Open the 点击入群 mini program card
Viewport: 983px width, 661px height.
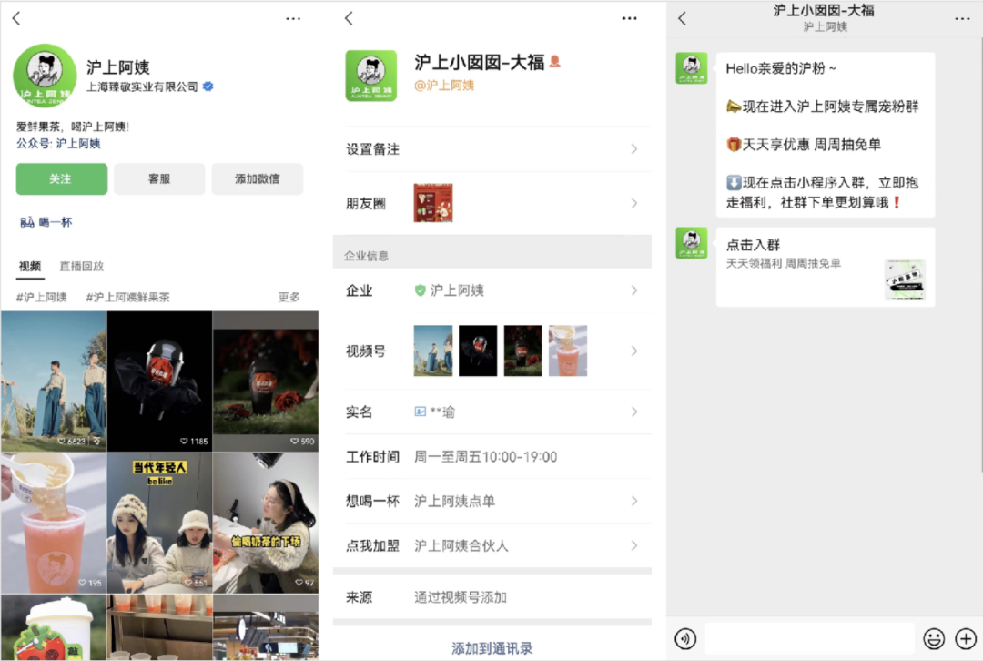point(825,267)
